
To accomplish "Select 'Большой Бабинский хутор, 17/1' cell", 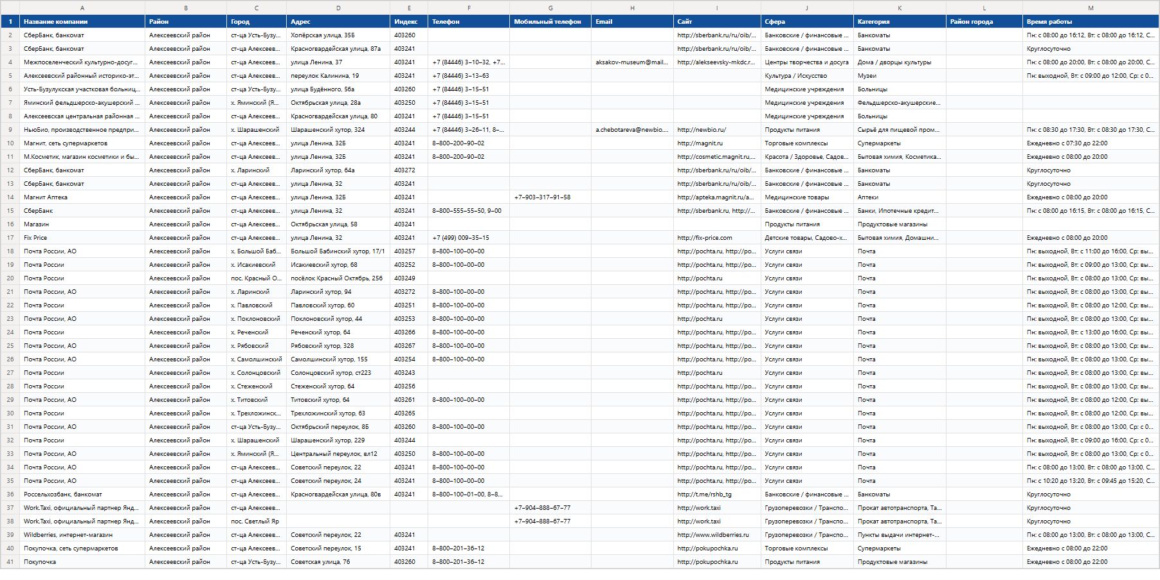I will pyautogui.click(x=338, y=251).
